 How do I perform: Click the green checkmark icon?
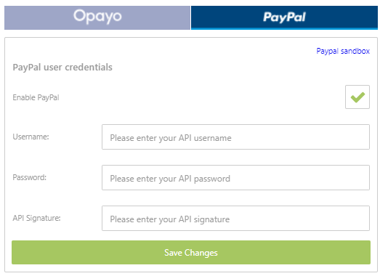coord(357,97)
